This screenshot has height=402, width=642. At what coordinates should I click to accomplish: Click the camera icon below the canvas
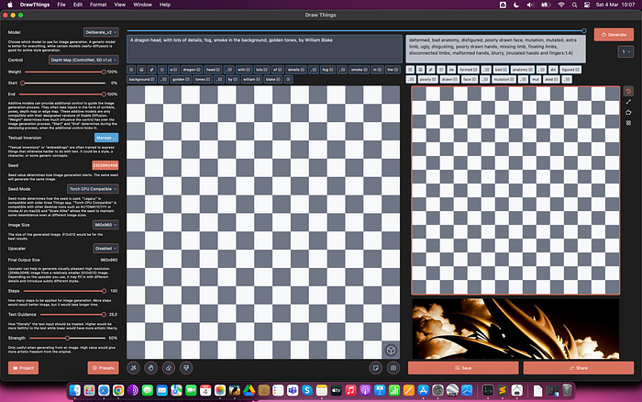pos(393,368)
